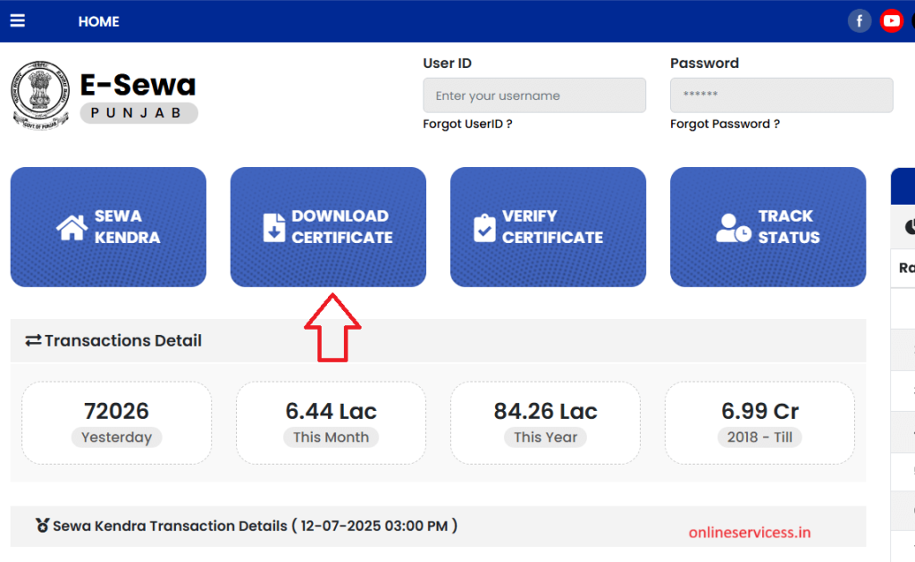Click the This Year label
The width and height of the screenshot is (915, 562).
click(546, 437)
